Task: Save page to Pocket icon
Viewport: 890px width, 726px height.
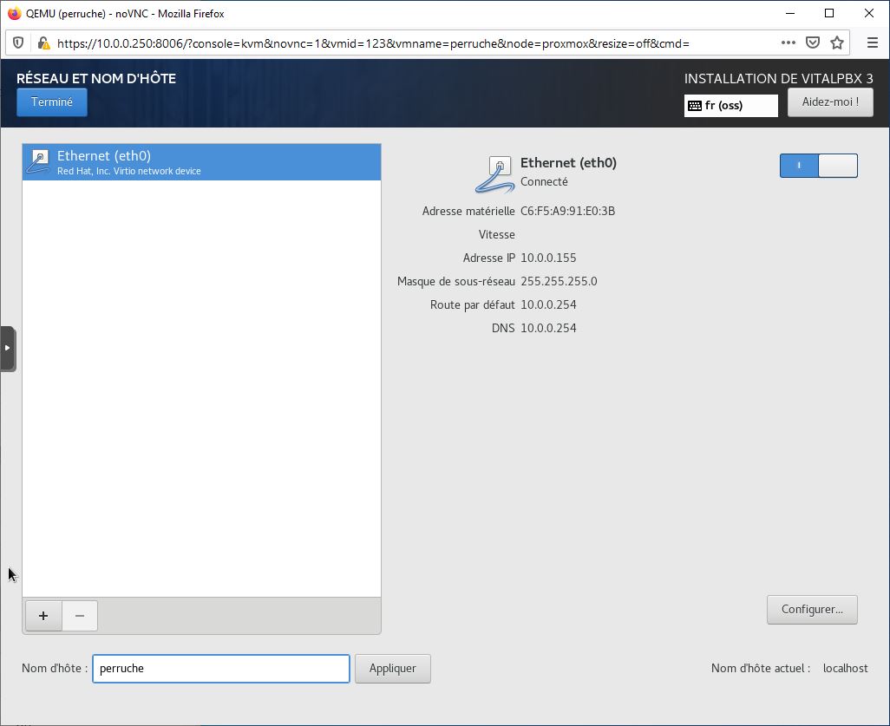Action: pos(812,43)
